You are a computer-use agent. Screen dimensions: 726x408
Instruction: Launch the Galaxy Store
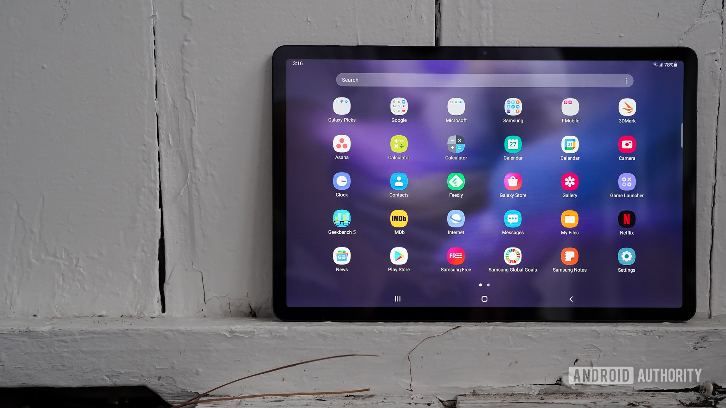click(513, 181)
